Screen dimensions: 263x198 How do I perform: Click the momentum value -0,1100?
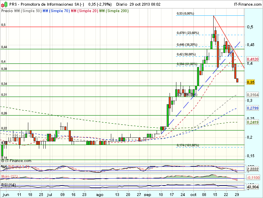253,177
